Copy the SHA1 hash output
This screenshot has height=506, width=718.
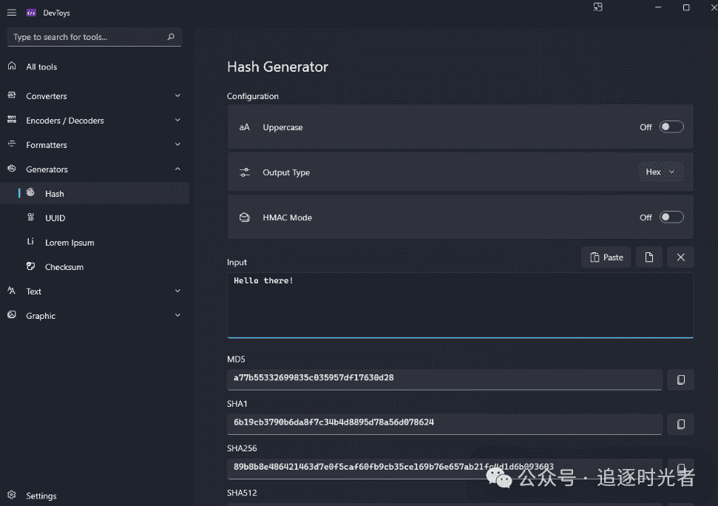(680, 424)
